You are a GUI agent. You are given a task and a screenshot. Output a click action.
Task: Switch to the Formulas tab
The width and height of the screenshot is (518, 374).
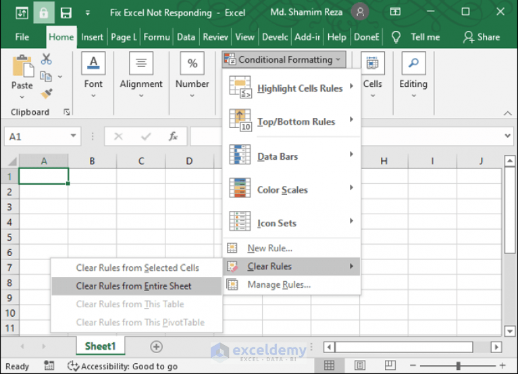[157, 37]
